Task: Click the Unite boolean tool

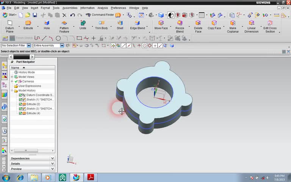Action: coord(83,24)
